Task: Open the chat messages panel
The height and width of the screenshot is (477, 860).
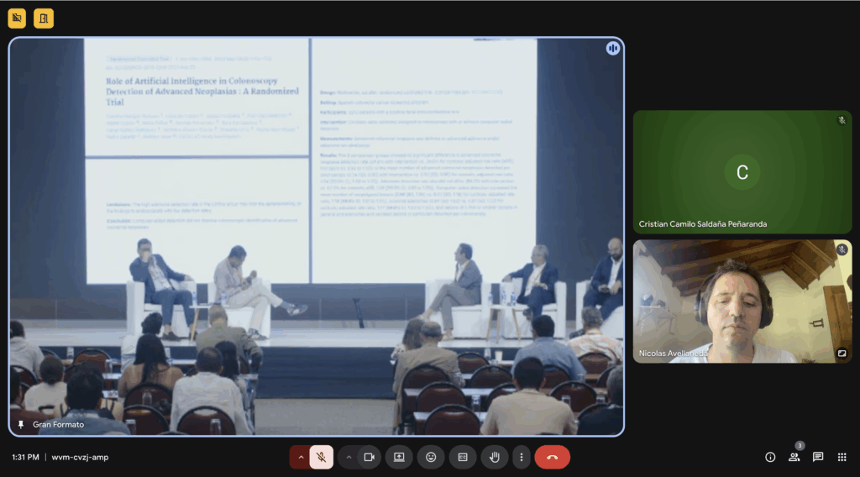Action: click(818, 457)
